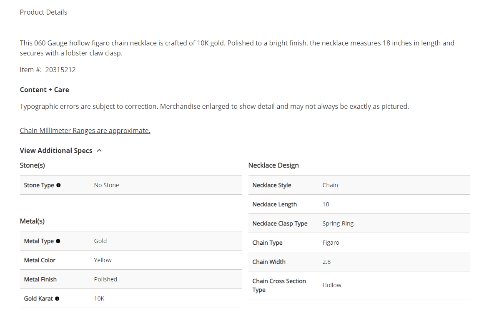Screen dimensions: 484x311
Task: Collapse View Additional Specs chevron
Action: pos(99,150)
